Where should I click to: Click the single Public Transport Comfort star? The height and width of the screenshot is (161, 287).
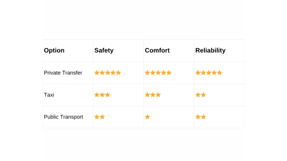[147, 117]
